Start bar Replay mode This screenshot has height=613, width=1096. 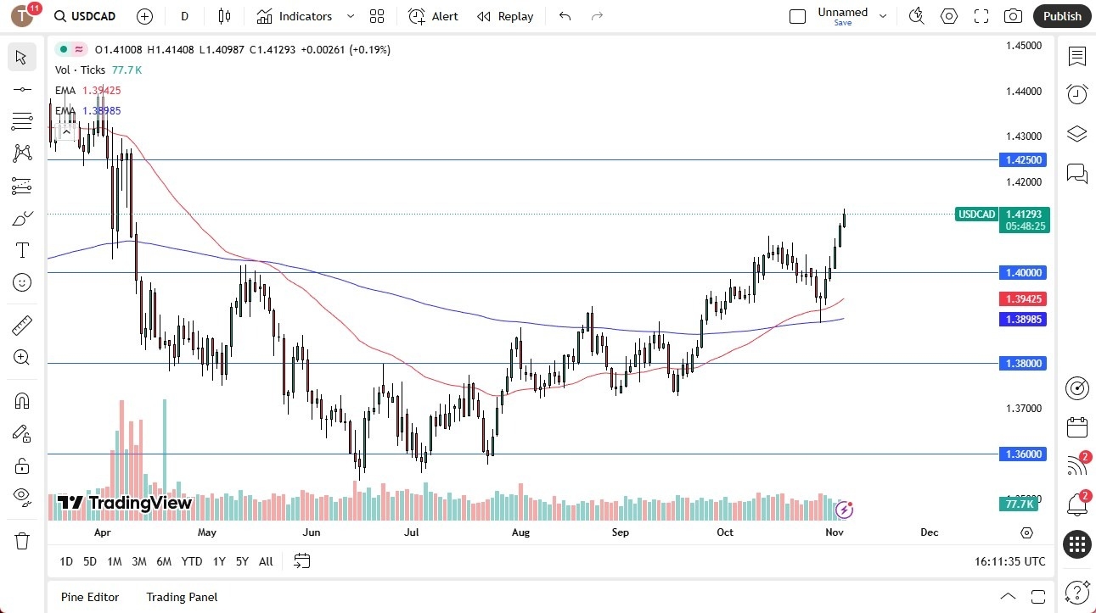click(x=505, y=15)
